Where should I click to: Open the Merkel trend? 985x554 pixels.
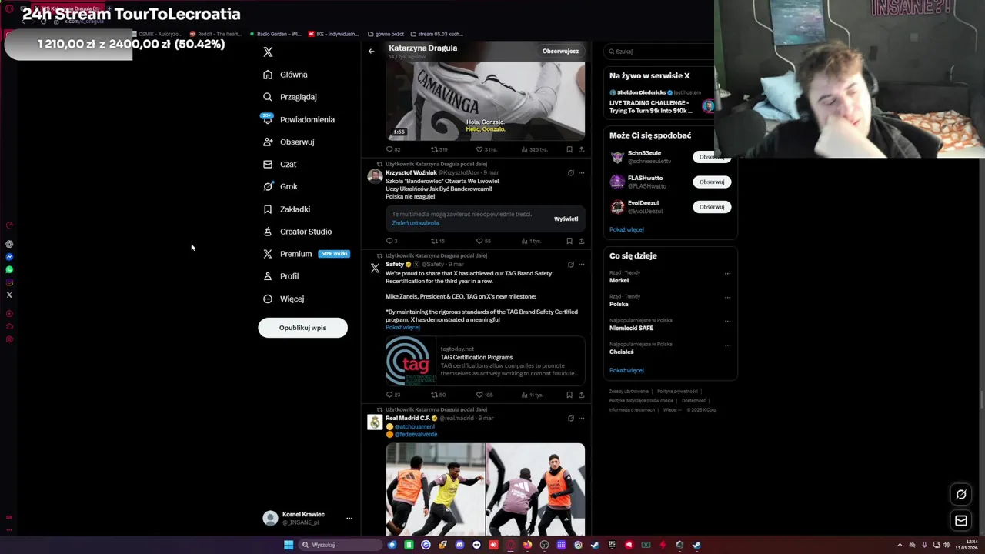click(619, 281)
